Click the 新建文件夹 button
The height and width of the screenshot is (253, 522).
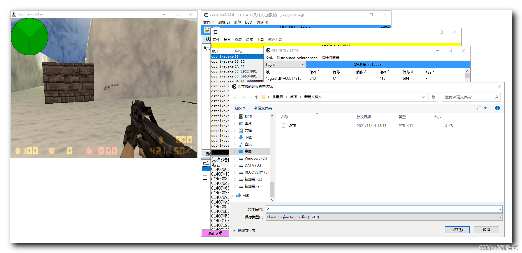click(x=263, y=108)
